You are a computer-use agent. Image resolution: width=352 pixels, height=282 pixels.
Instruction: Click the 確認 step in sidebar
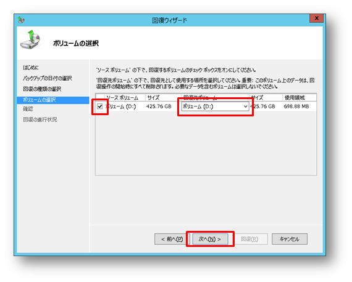click(28, 109)
